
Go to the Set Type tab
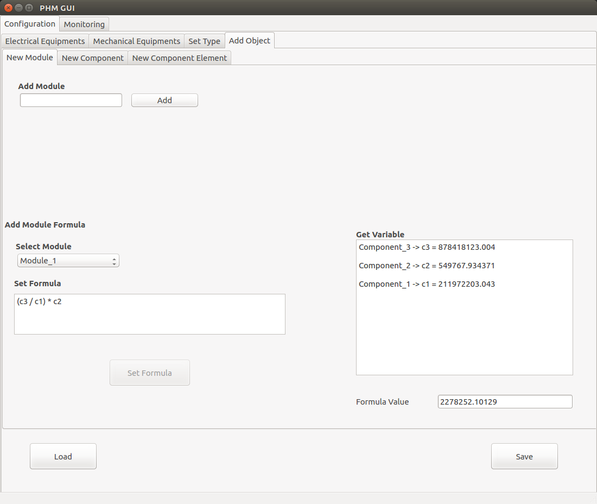tap(205, 41)
